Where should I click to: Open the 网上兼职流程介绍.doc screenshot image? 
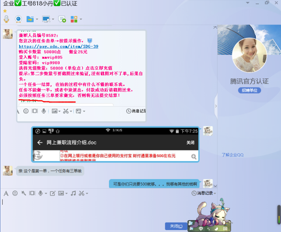(x=115, y=144)
